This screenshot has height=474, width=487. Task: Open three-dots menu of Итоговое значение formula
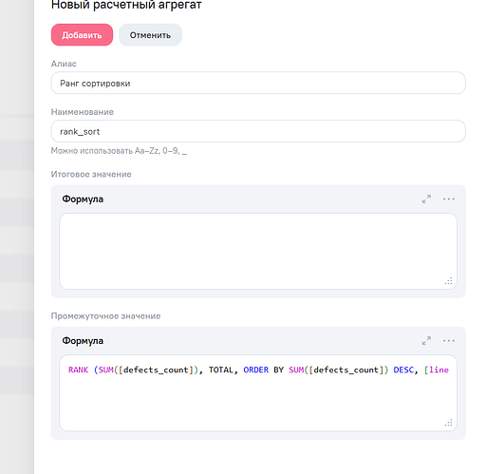pos(449,199)
